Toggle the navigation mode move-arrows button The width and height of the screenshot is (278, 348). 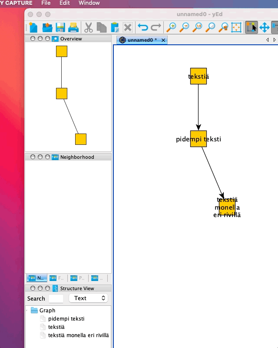[x=265, y=28]
